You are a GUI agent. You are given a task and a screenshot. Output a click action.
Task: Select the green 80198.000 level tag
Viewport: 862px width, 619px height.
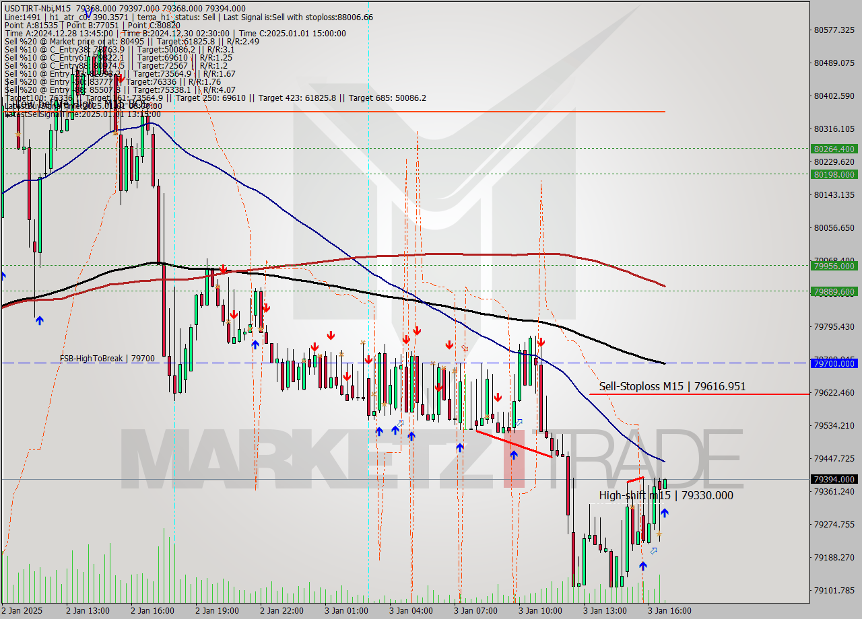point(834,174)
